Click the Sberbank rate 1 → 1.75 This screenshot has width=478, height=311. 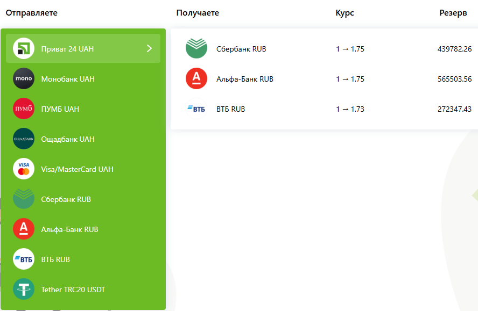pos(350,49)
